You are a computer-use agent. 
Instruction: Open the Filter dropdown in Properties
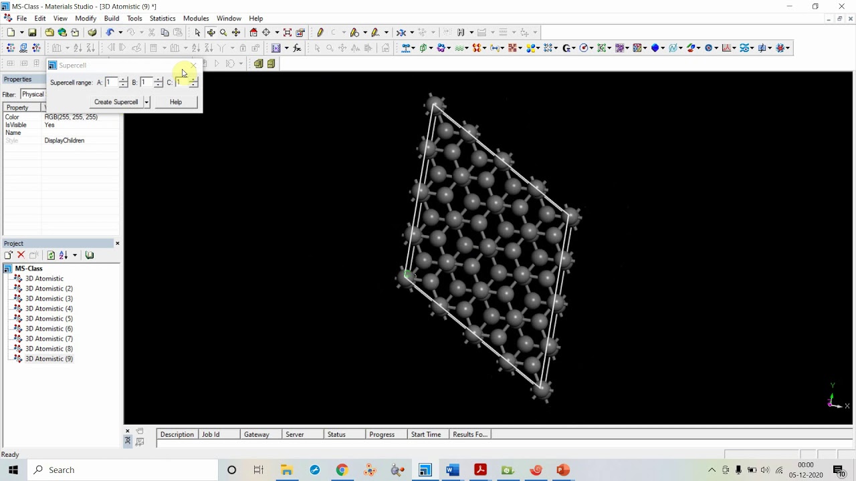click(x=32, y=94)
